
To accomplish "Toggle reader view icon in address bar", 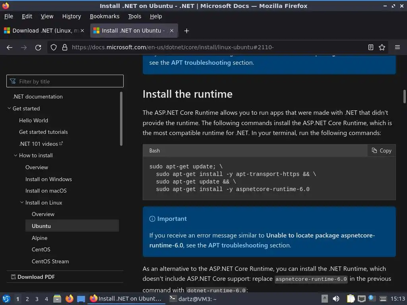I will (371, 47).
